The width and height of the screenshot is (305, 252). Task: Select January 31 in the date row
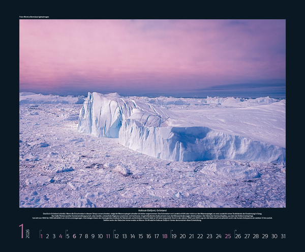pyautogui.click(x=283, y=236)
